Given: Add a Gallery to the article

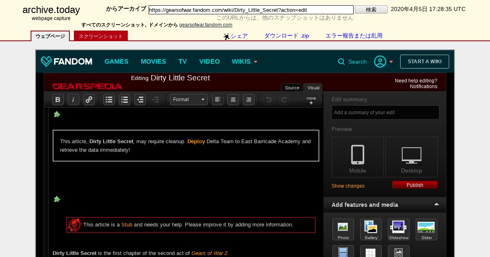Looking at the screenshot, I should point(371,230).
